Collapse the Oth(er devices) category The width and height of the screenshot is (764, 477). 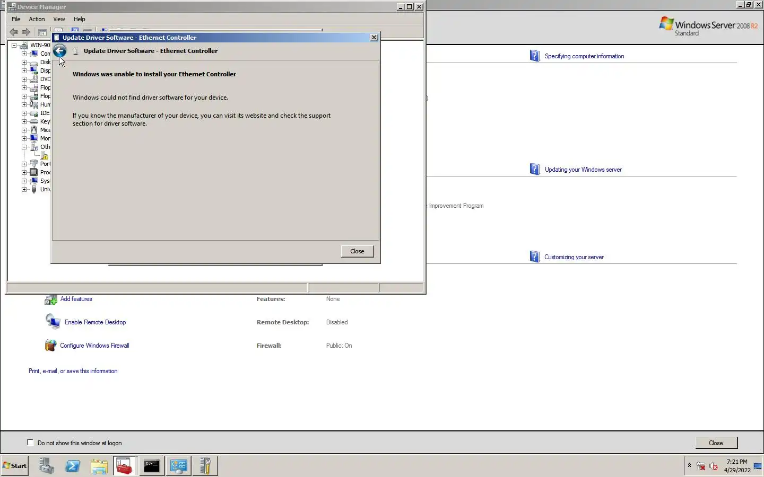pyautogui.click(x=24, y=147)
